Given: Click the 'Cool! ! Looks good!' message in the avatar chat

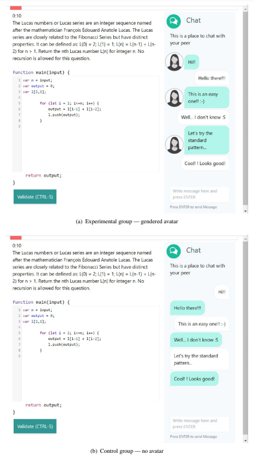Looking at the screenshot, I should click(x=205, y=163).
